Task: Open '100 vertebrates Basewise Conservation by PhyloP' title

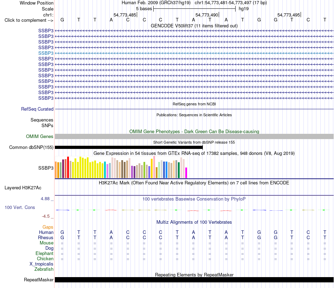Action: pyautogui.click(x=194, y=199)
